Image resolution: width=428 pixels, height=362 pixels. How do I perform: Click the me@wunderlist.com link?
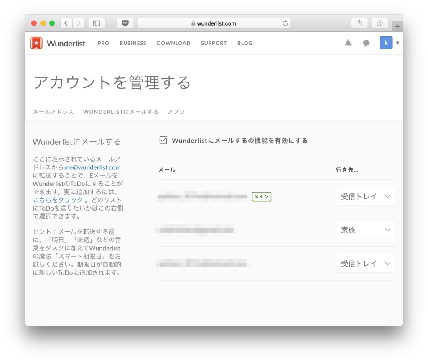[x=92, y=167]
